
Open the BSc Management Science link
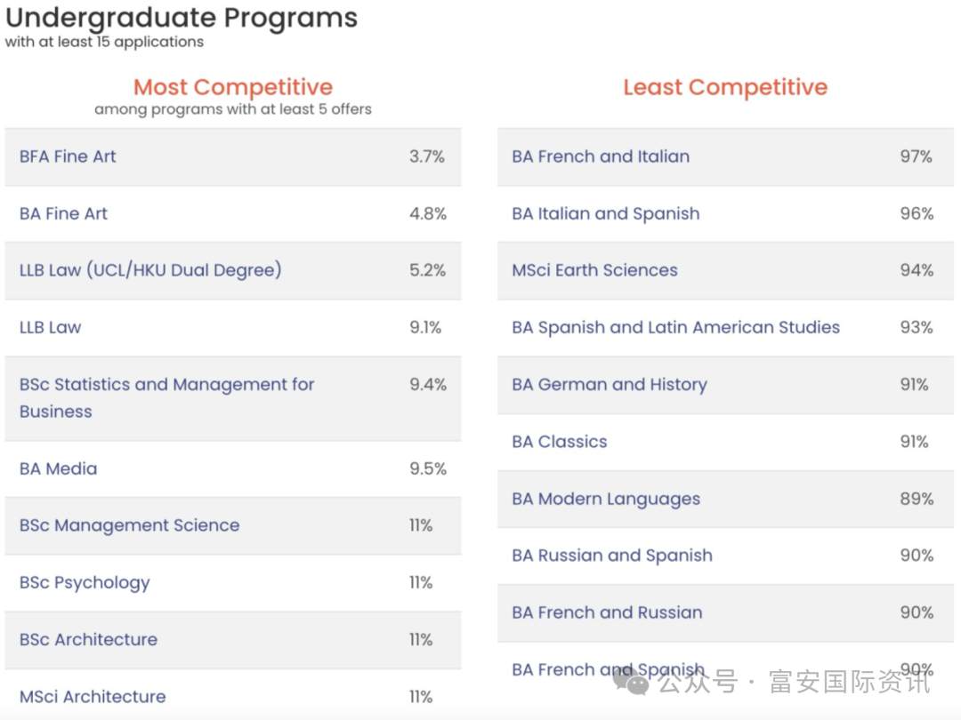click(x=129, y=525)
